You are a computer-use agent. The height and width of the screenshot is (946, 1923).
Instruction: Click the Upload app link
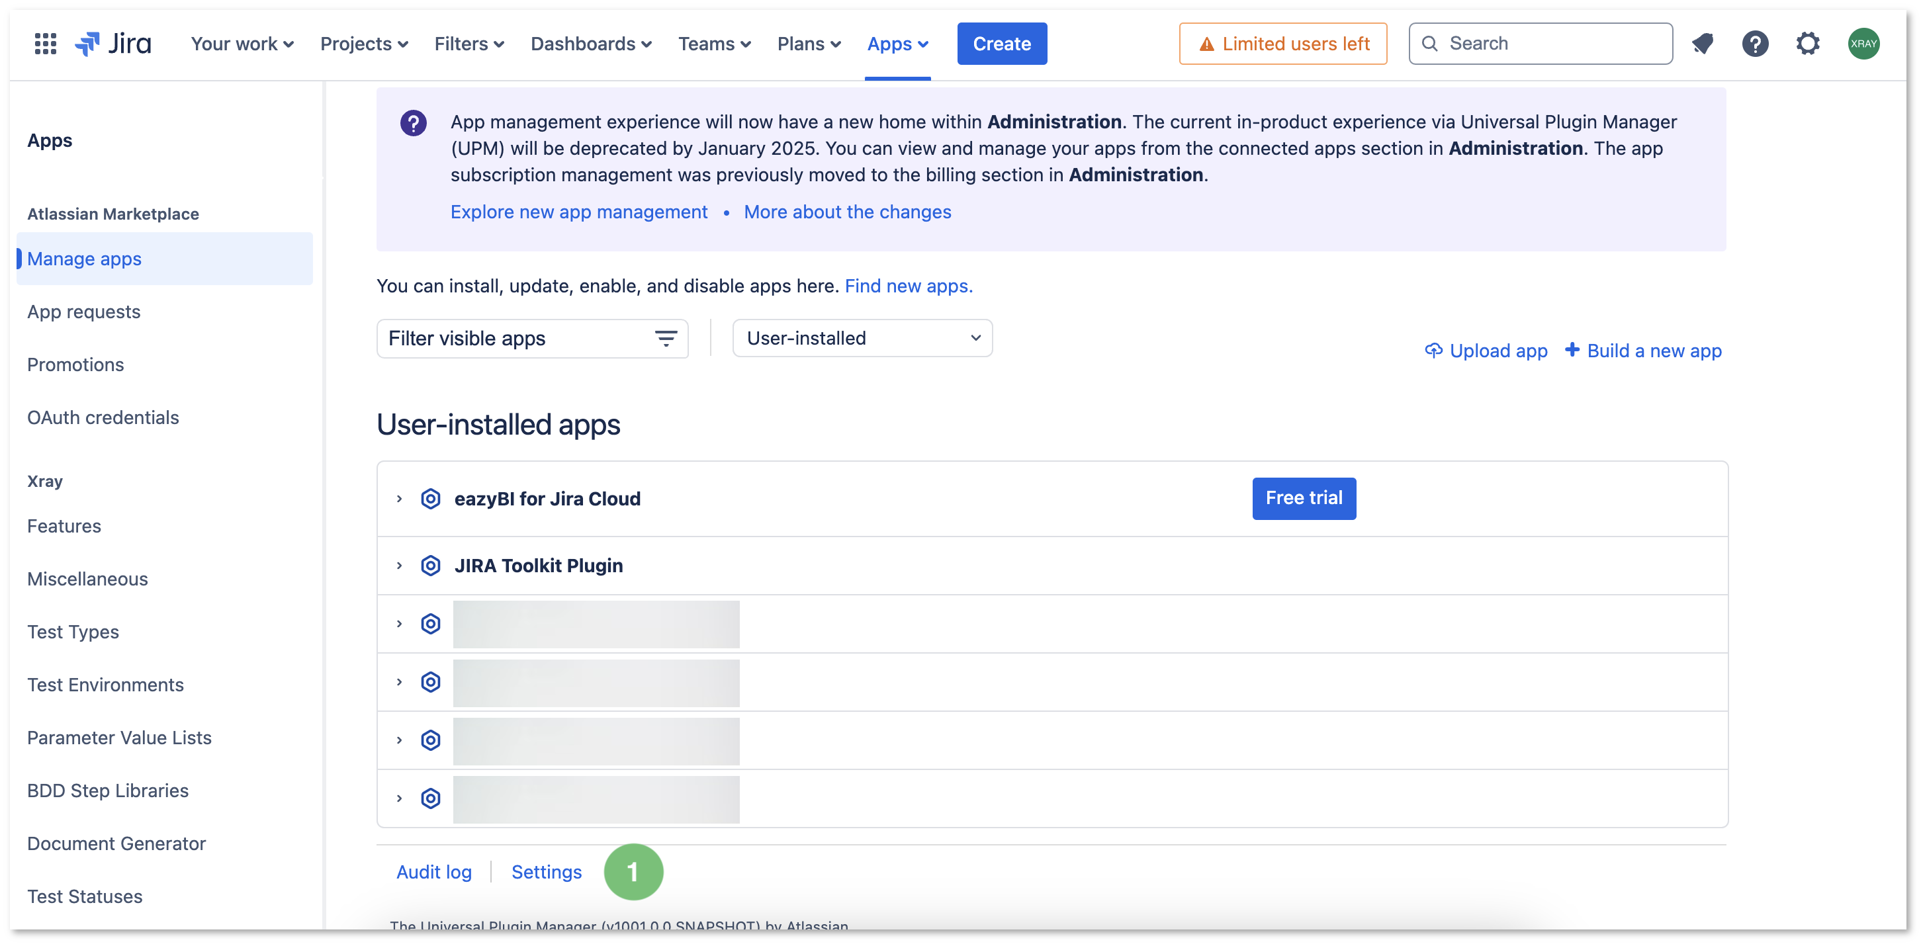[1498, 351]
